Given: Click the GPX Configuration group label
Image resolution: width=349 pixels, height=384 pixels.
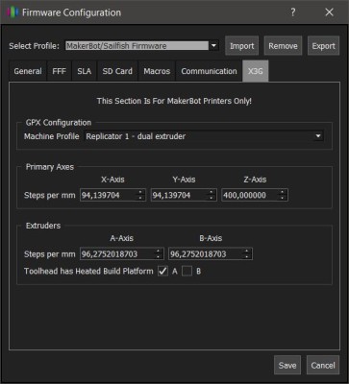Looking at the screenshot, I should point(59,123).
